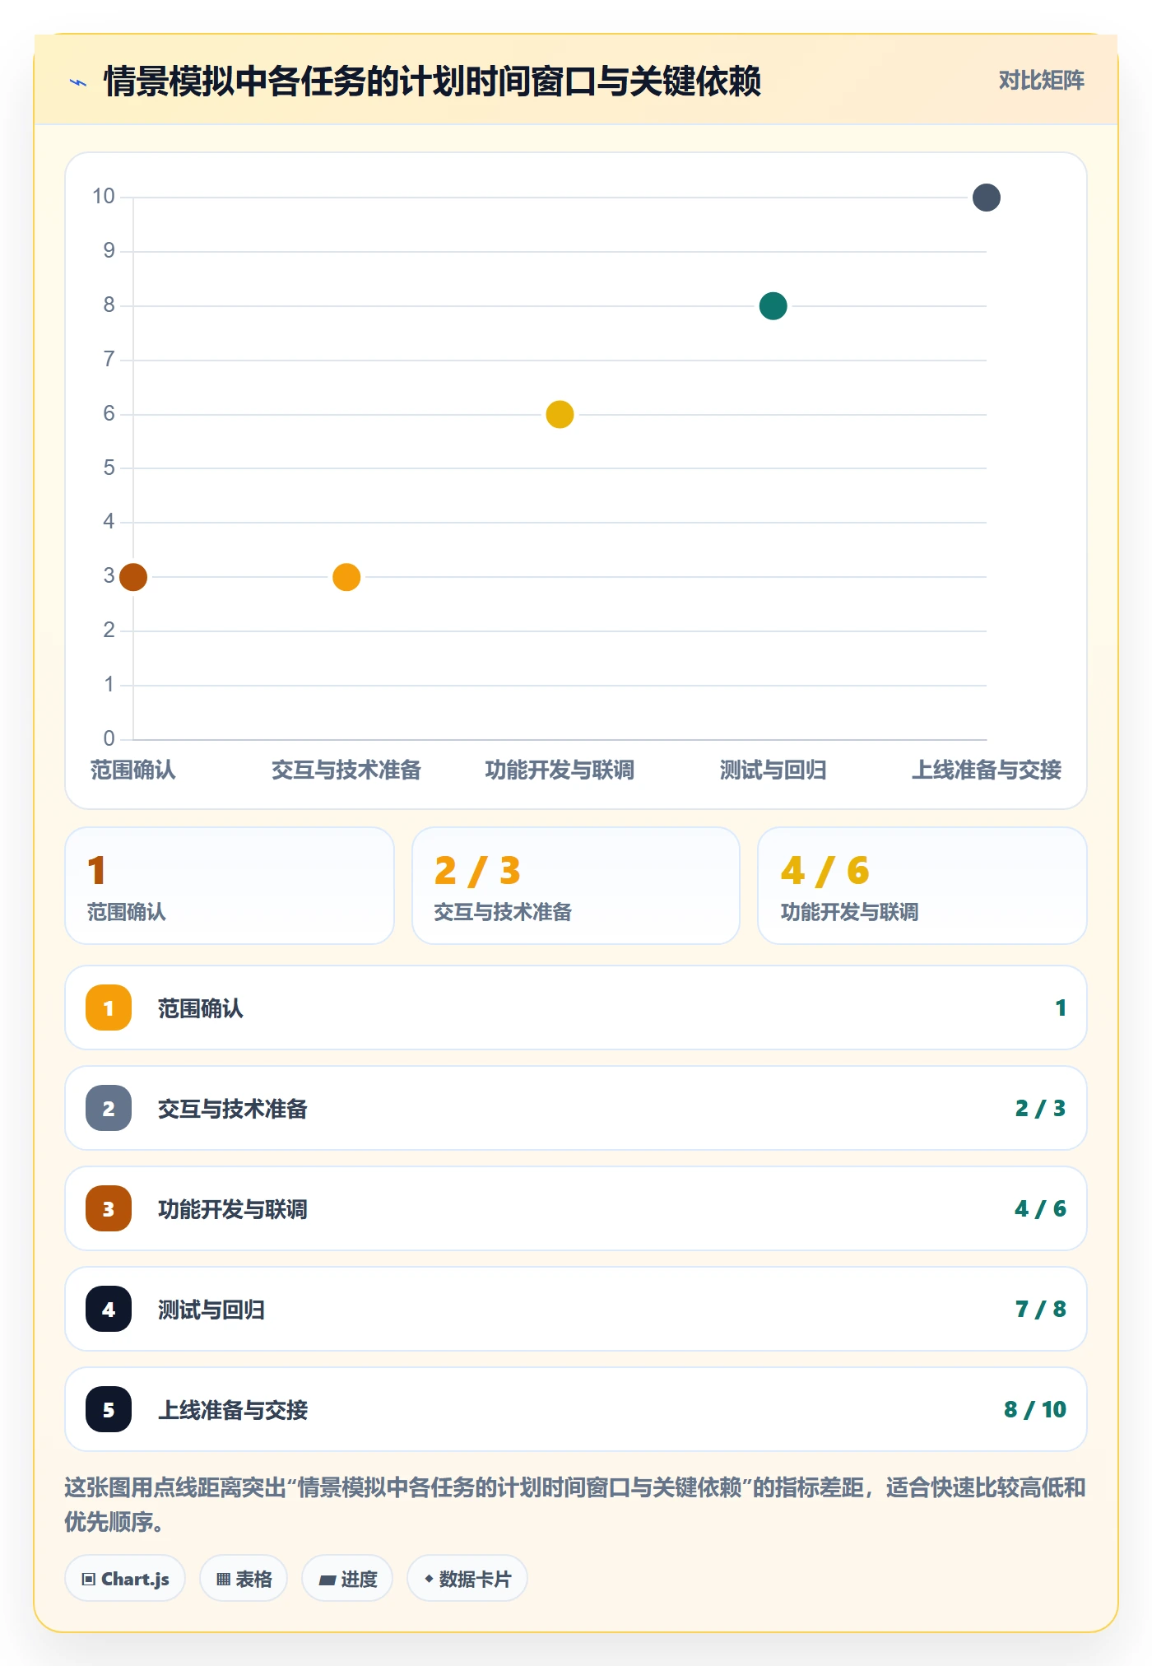The width and height of the screenshot is (1152, 1666).
Task: Click the 交互与技术准备 name in the ranked list
Action: 233,1109
